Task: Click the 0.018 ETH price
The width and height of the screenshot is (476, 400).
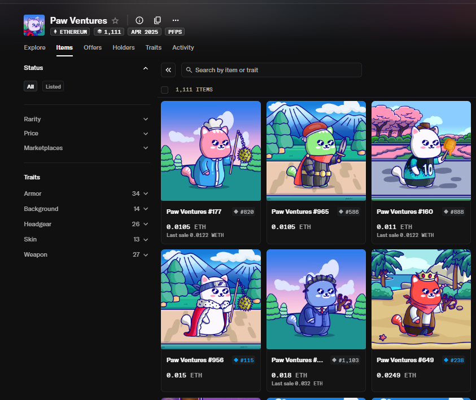Action: point(289,375)
